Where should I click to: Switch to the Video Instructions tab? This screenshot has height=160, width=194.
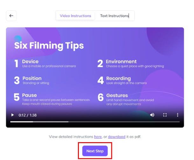click(75, 16)
